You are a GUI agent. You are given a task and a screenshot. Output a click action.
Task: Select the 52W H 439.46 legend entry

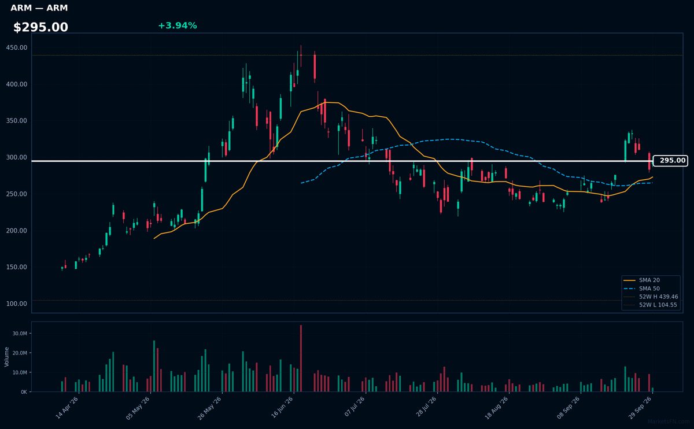651,297
